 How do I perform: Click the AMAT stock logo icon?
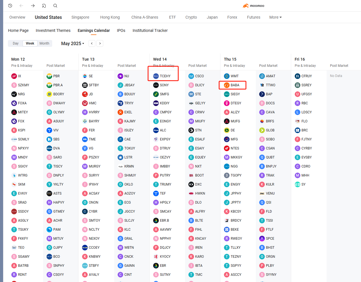(x=262, y=76)
